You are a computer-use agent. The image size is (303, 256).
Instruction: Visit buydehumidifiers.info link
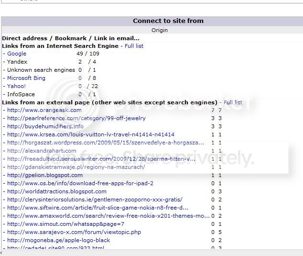coord(45,126)
